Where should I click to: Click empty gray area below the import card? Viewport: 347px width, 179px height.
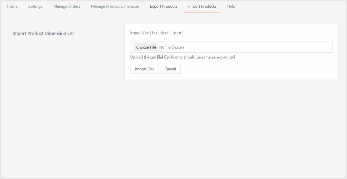(230, 129)
